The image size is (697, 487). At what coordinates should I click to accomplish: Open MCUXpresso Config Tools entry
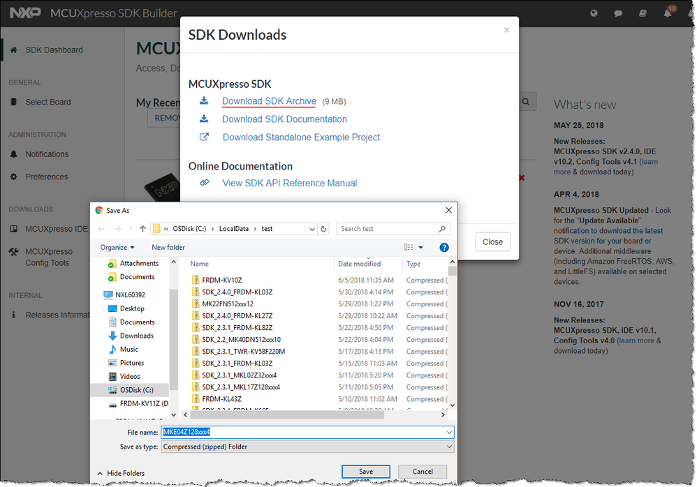click(x=49, y=257)
